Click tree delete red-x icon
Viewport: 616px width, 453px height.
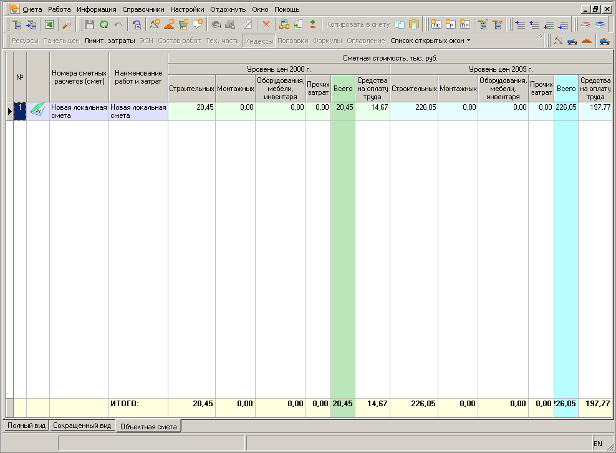498,24
